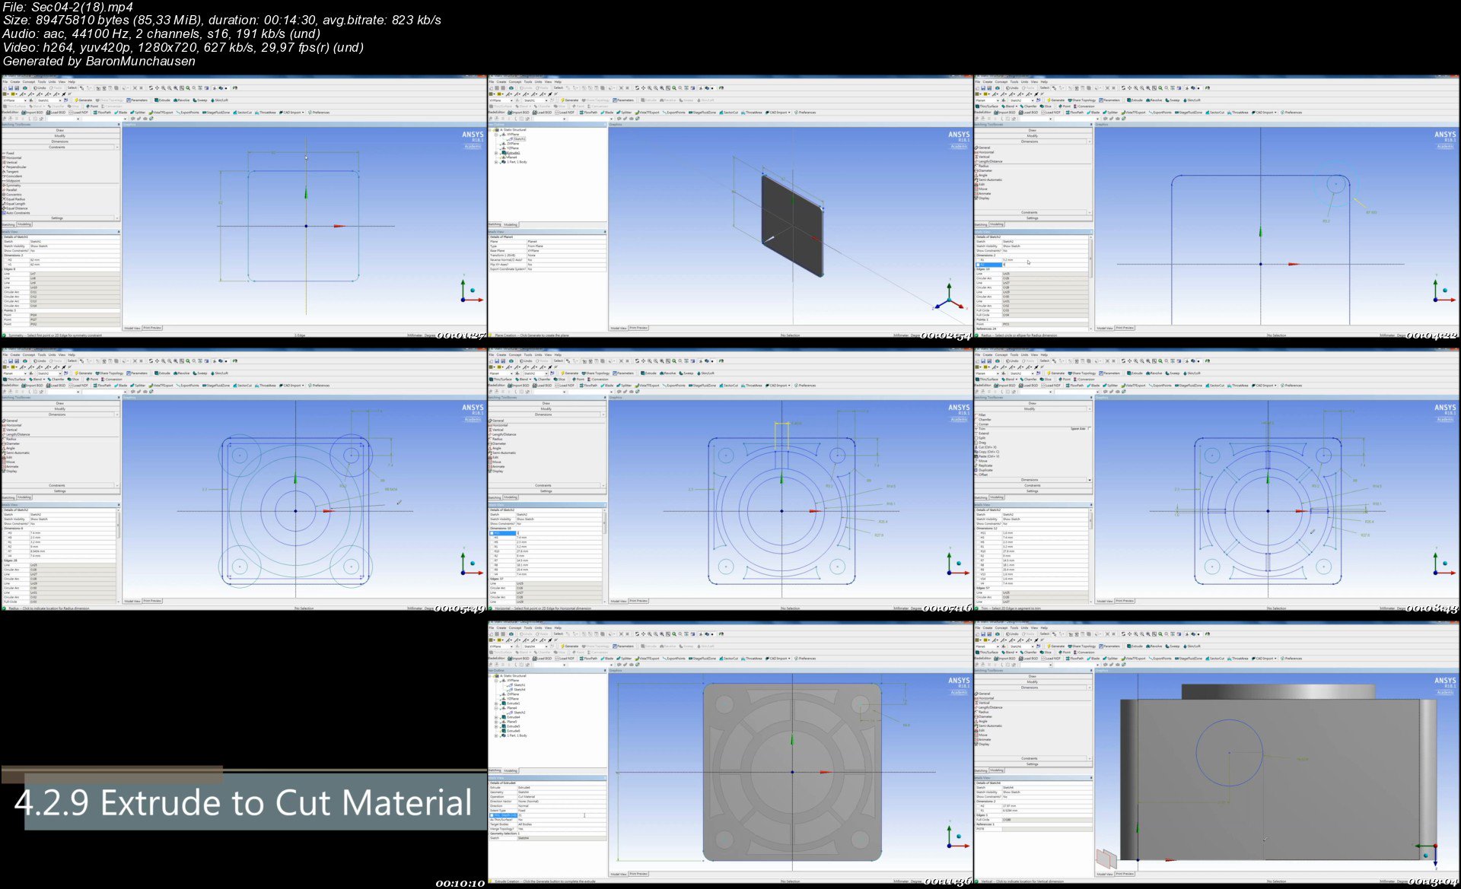
Task: Click Modify section header in 00:08:43 toolbox
Action: (x=1030, y=408)
